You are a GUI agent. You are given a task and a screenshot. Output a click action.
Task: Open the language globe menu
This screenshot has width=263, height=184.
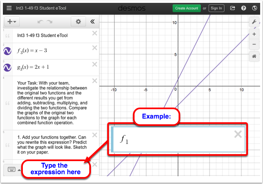[254, 8]
